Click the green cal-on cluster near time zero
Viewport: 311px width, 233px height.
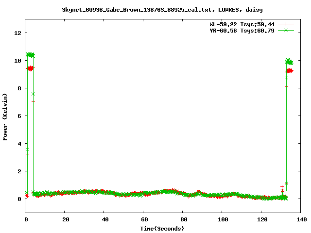pyautogui.click(x=30, y=55)
